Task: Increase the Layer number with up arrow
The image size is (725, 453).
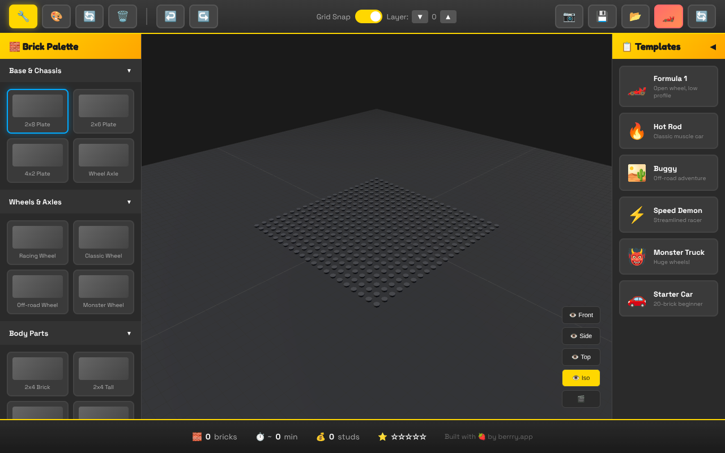Action: [x=447, y=16]
